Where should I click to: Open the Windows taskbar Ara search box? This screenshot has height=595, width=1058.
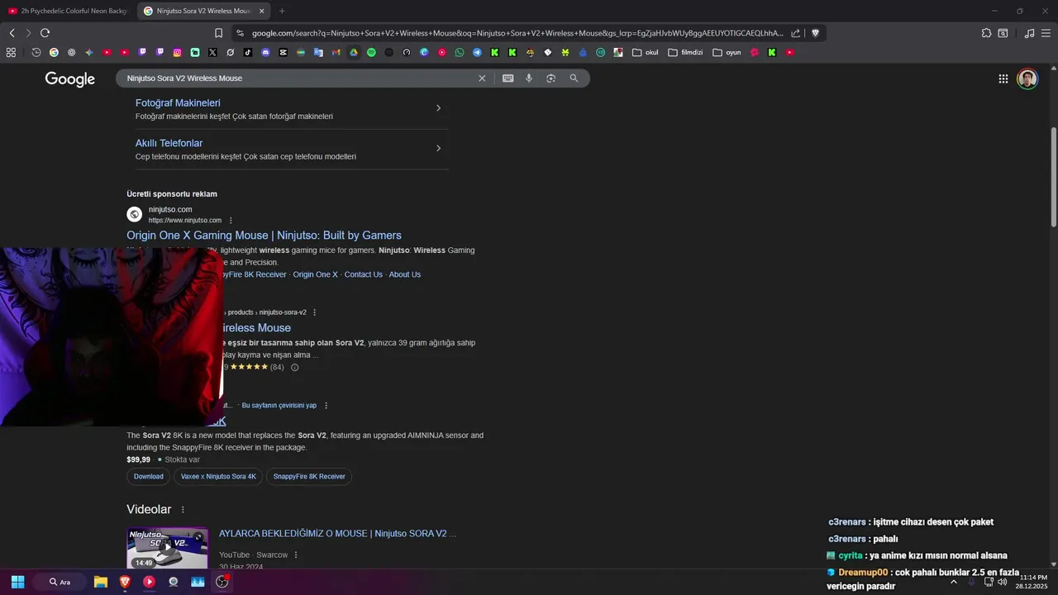(x=60, y=582)
